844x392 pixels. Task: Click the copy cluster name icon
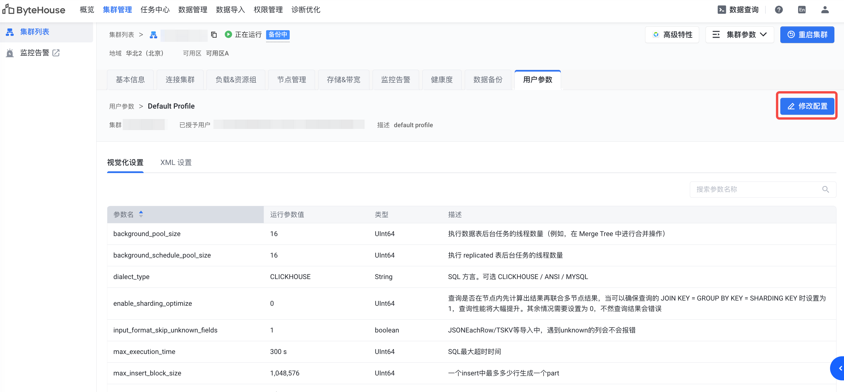214,35
